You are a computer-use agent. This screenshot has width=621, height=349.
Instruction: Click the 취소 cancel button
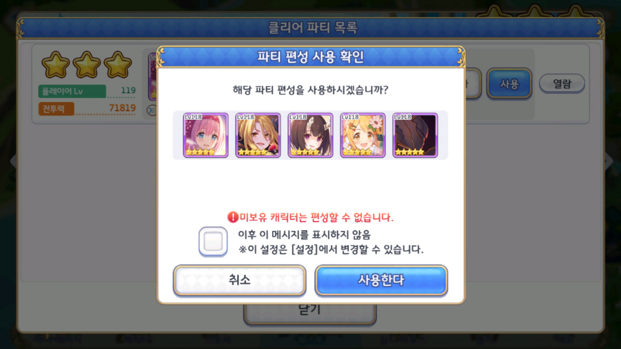click(240, 281)
